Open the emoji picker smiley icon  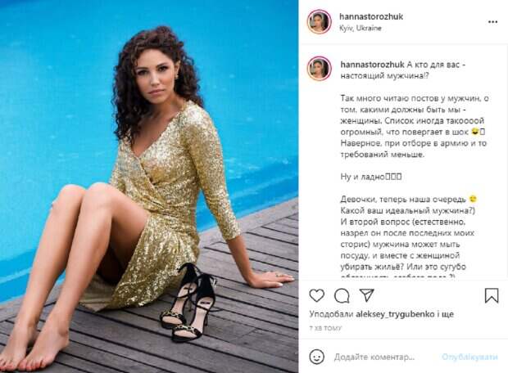click(316, 357)
